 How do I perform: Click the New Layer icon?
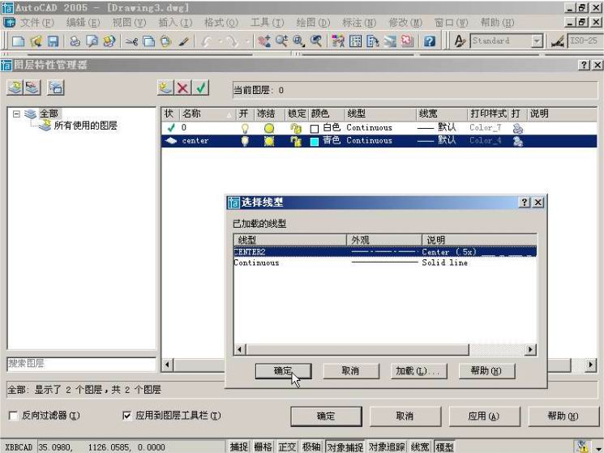point(165,88)
